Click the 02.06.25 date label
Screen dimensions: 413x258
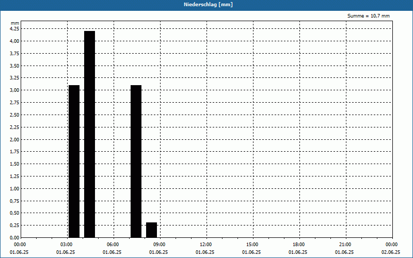tap(391, 252)
